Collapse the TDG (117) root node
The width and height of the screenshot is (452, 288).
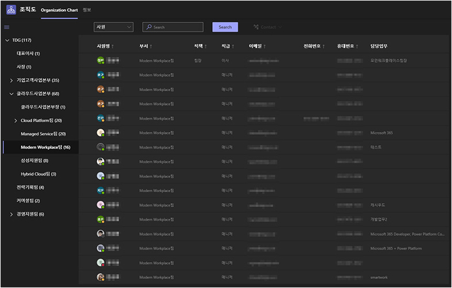[7, 40]
